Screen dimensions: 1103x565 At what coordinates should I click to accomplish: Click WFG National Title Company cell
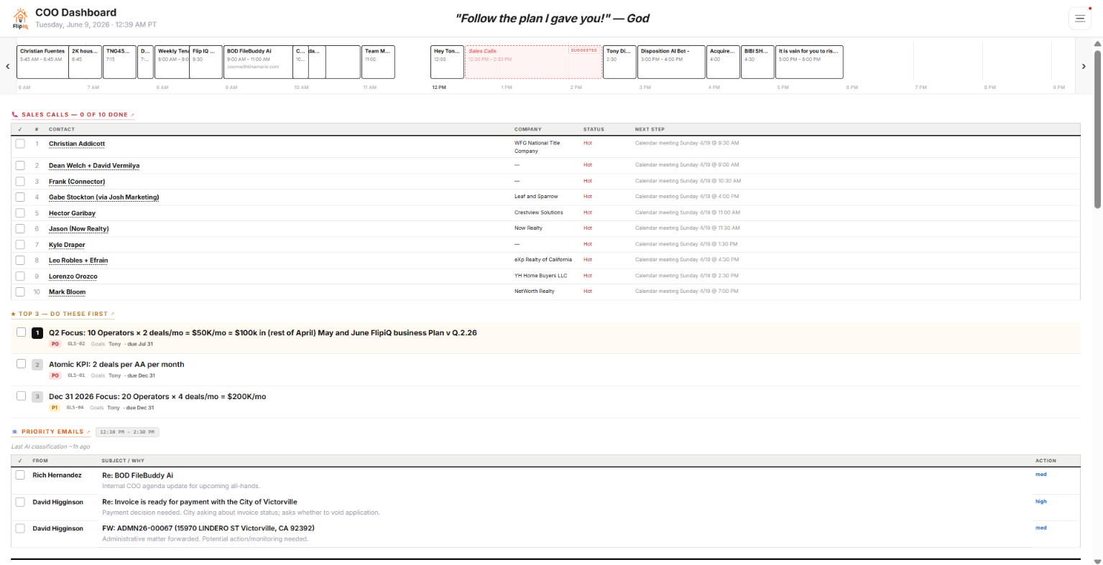[x=537, y=147]
